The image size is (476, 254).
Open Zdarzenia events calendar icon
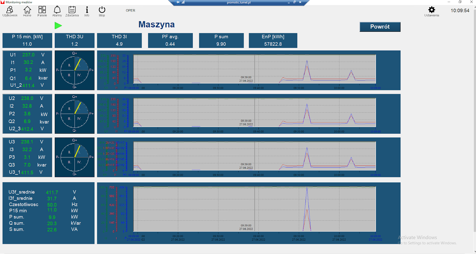[72, 11]
